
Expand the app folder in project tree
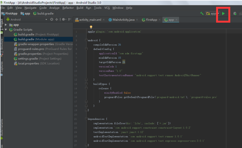coord(6,25)
